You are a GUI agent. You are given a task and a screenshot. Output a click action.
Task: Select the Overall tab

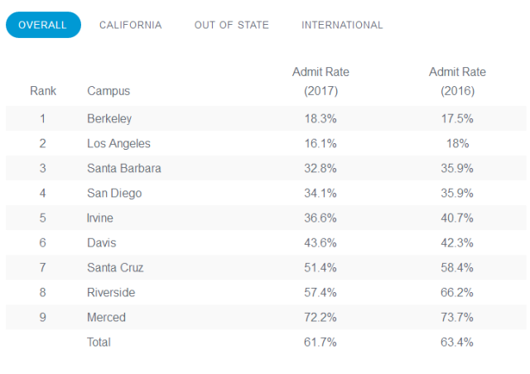tap(43, 25)
